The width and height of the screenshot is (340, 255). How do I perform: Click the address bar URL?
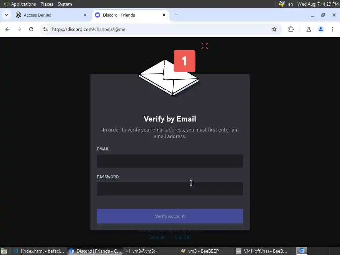89,29
